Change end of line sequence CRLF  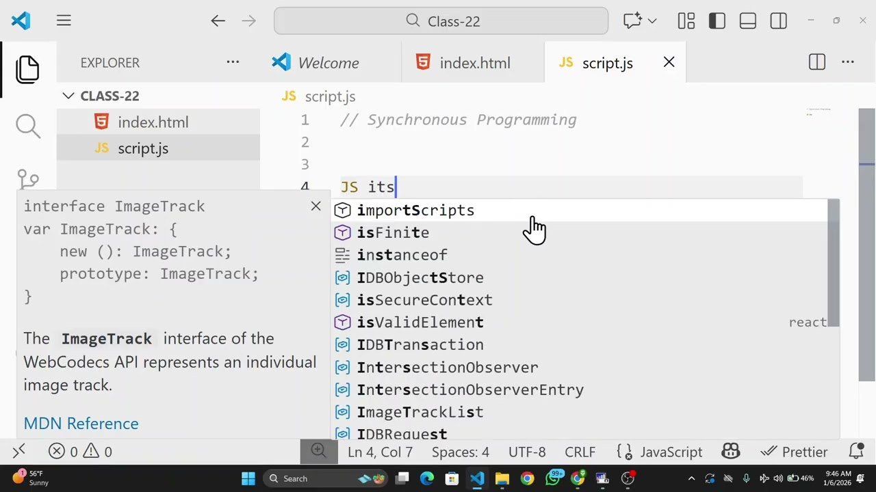coord(580,452)
